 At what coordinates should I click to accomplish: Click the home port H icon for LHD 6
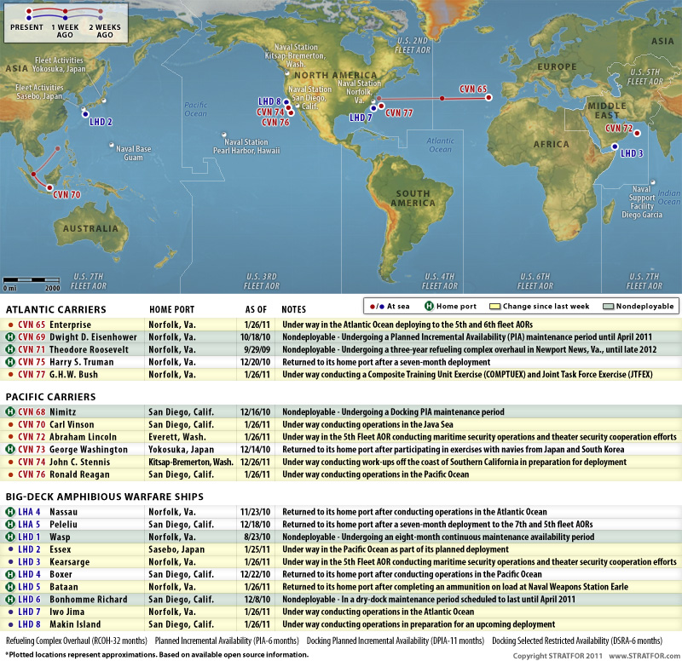[x=10, y=600]
